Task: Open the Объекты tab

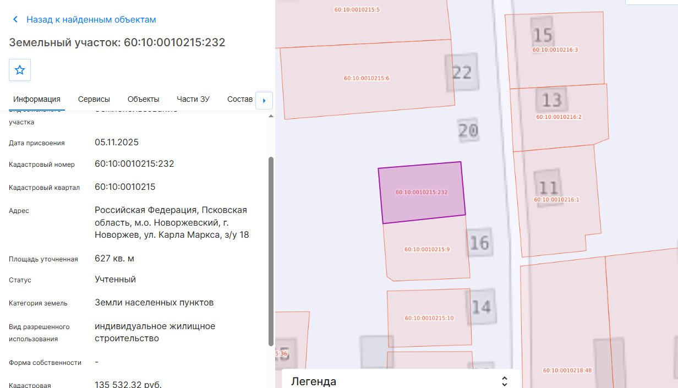Action: tap(144, 99)
